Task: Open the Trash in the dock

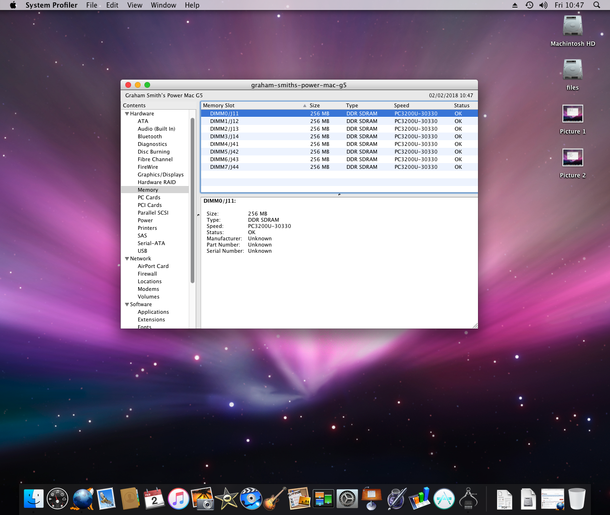Action: coord(577,499)
